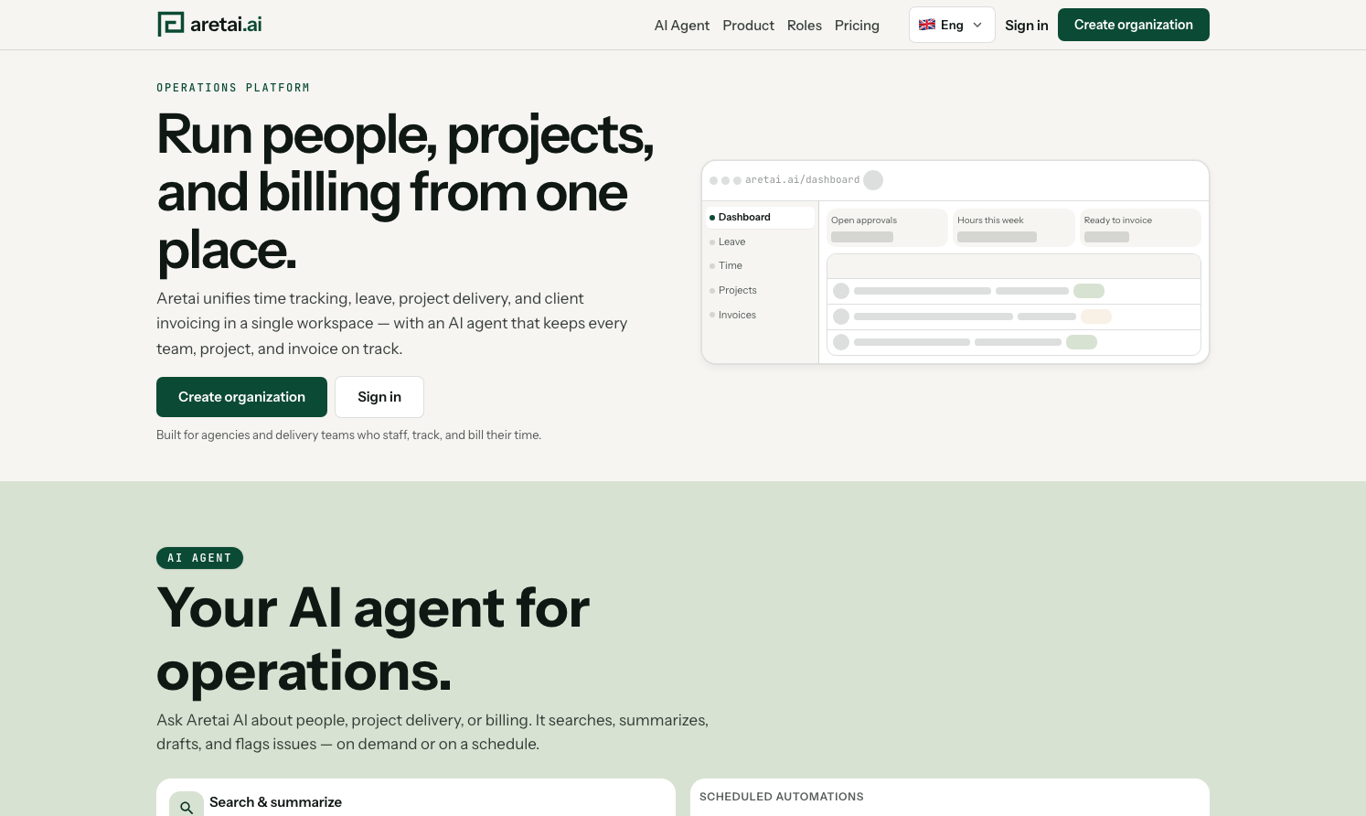
Task: Click the aretai.ai logo icon
Action: click(x=171, y=25)
